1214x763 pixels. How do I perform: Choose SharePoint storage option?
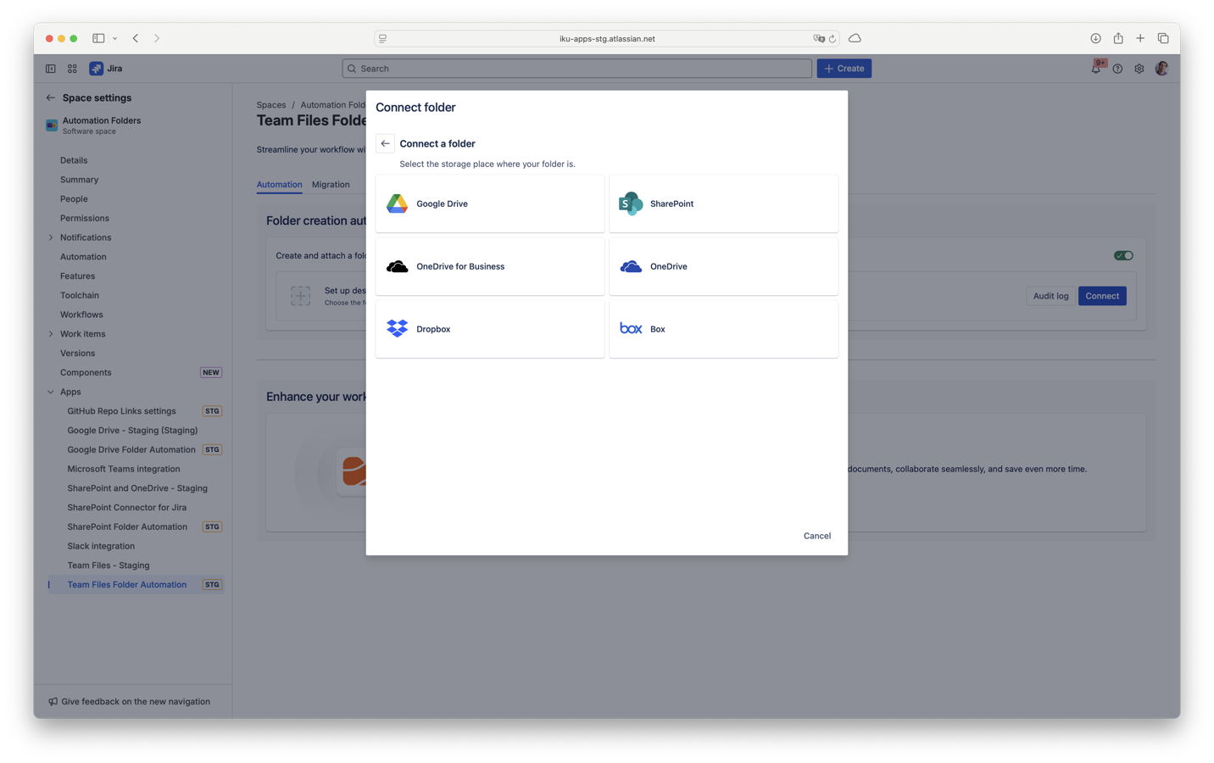(x=723, y=203)
